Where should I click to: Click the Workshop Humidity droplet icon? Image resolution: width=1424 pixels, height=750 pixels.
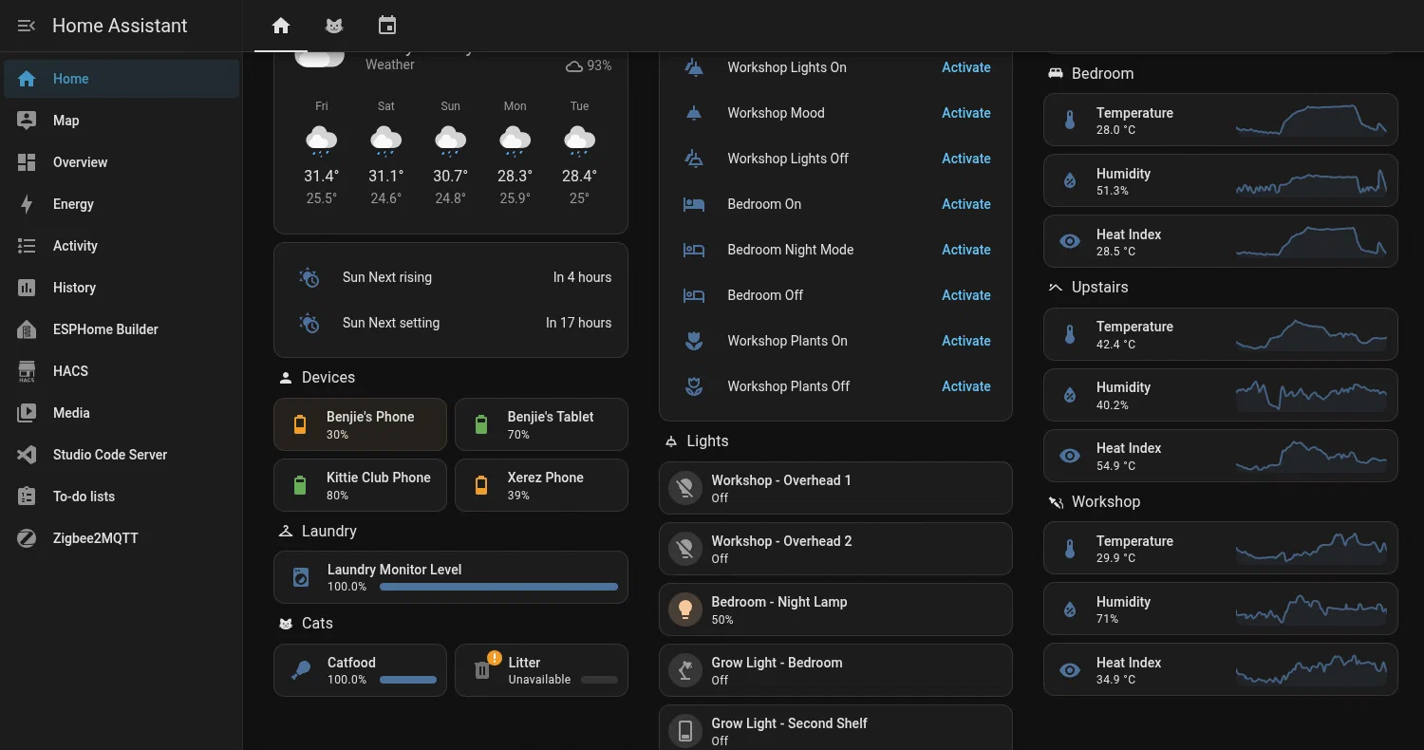click(1070, 609)
